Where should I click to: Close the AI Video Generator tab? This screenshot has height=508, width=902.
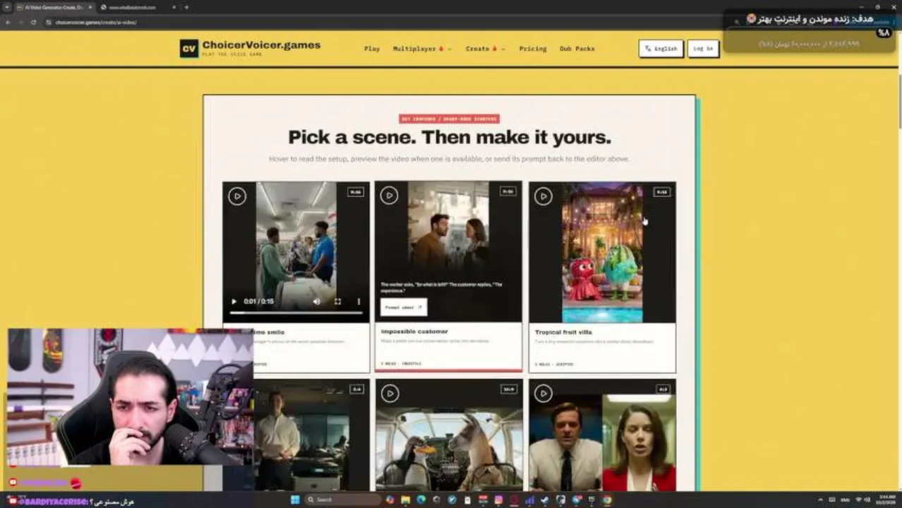(90, 7)
